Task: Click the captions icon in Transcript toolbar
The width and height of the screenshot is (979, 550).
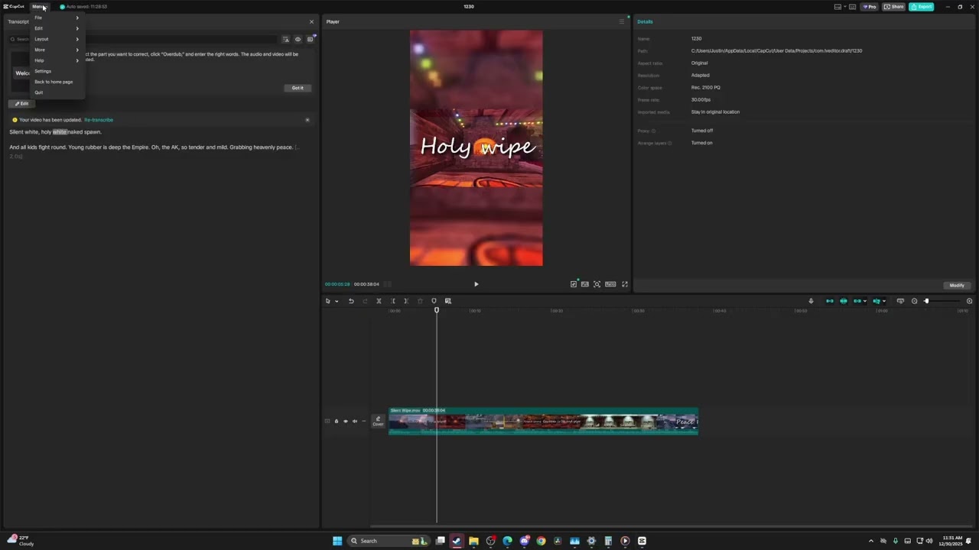Action: pyautogui.click(x=310, y=39)
